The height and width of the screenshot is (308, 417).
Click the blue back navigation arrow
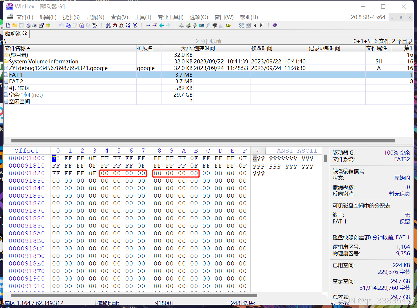click(x=162, y=25)
